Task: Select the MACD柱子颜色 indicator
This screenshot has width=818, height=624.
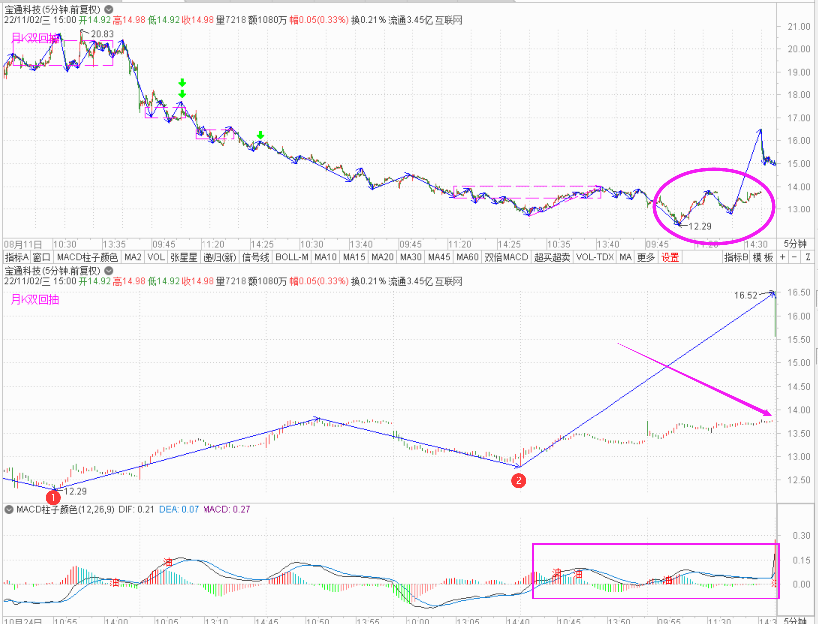Action: 87,257
